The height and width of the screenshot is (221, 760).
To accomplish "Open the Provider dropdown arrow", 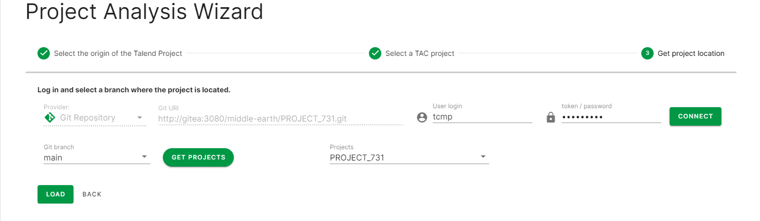I will click(139, 117).
